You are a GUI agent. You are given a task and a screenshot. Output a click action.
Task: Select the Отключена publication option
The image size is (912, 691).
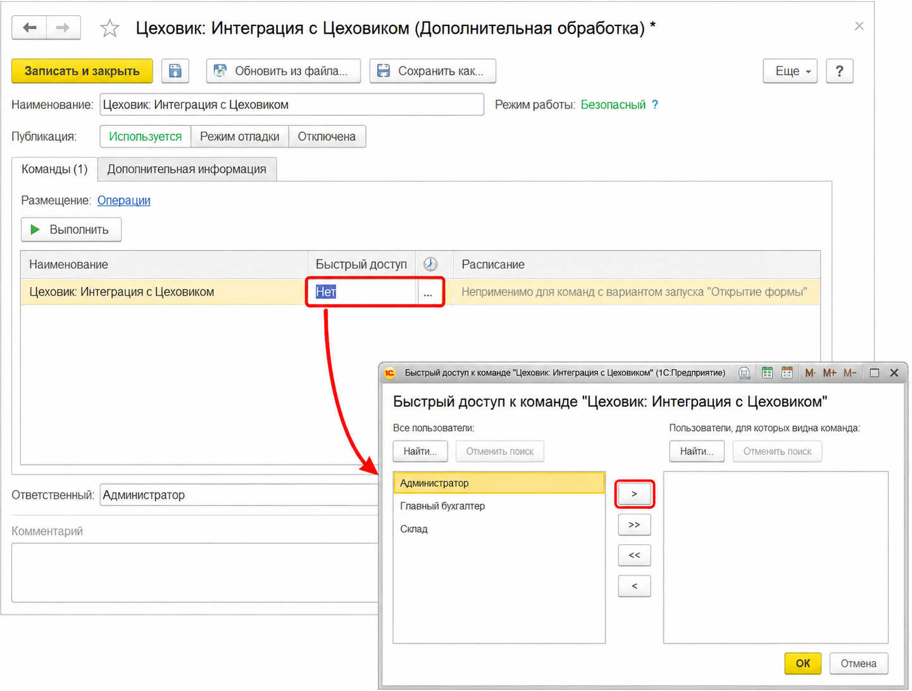pyautogui.click(x=327, y=136)
